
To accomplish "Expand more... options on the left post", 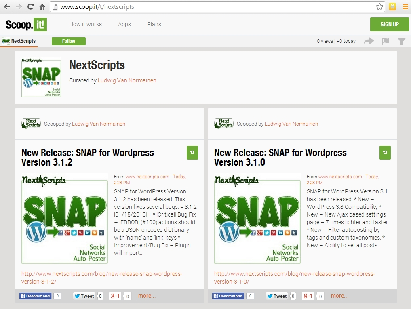I will coord(146,295).
